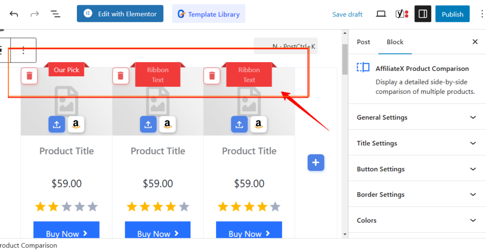Click Edit with Elementor button
Screen dimensions: 486x251
120,14
